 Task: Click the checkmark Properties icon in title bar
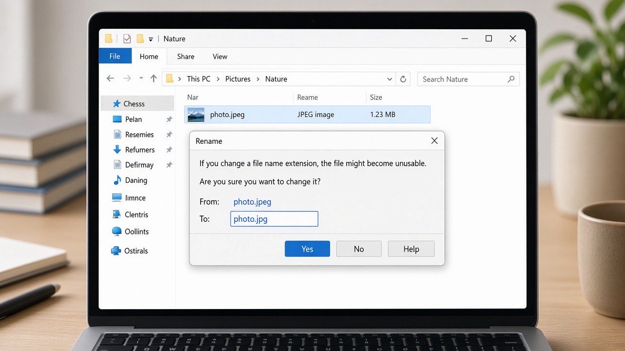127,39
